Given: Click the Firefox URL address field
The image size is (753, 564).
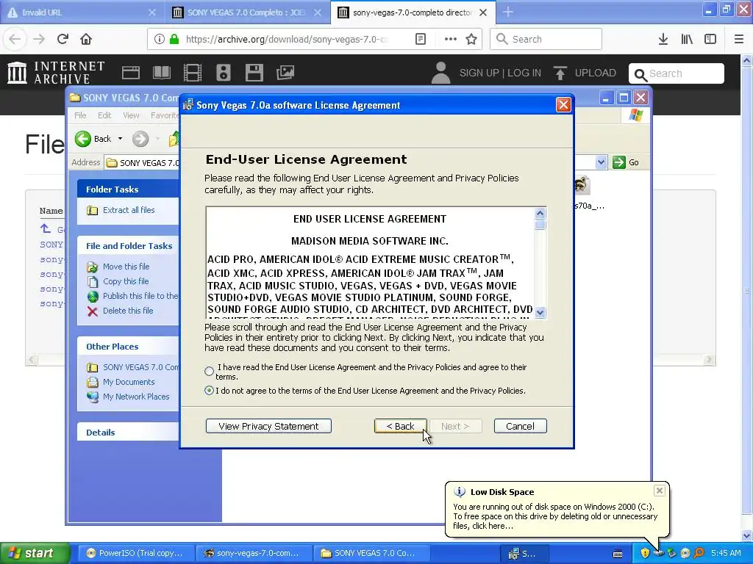Looking at the screenshot, I should coord(288,39).
